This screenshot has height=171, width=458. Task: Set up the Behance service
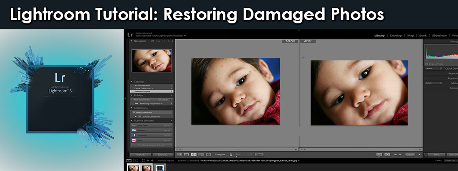click(167, 130)
